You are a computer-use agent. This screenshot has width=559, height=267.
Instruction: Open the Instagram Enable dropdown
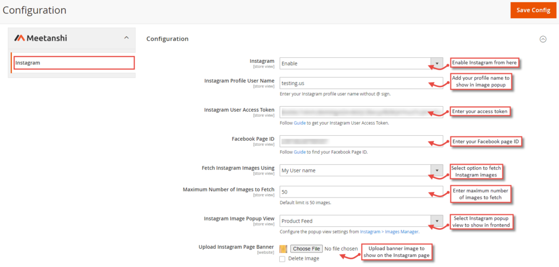(x=361, y=63)
